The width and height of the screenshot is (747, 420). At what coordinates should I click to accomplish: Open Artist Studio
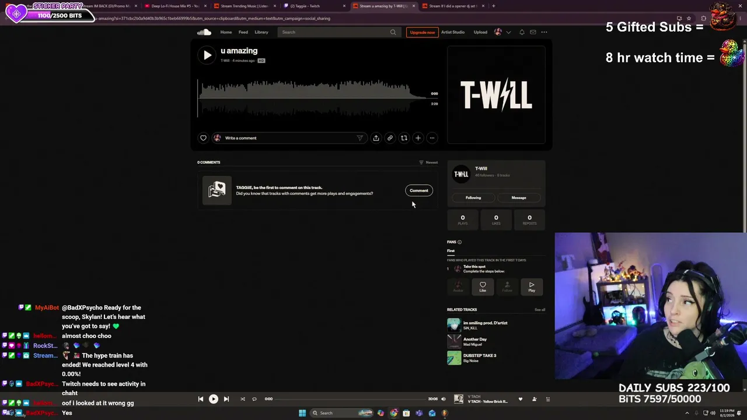(453, 32)
